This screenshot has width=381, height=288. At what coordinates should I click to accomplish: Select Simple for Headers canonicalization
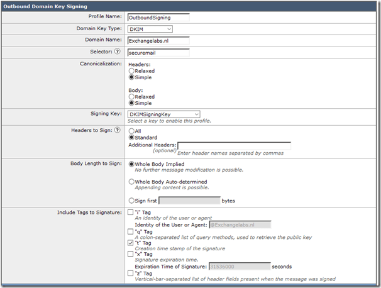click(131, 78)
